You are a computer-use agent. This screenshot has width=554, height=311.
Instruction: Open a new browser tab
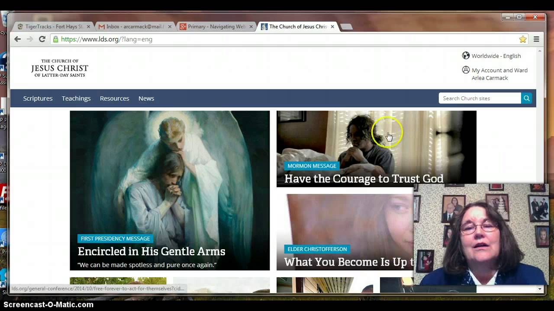tap(346, 27)
